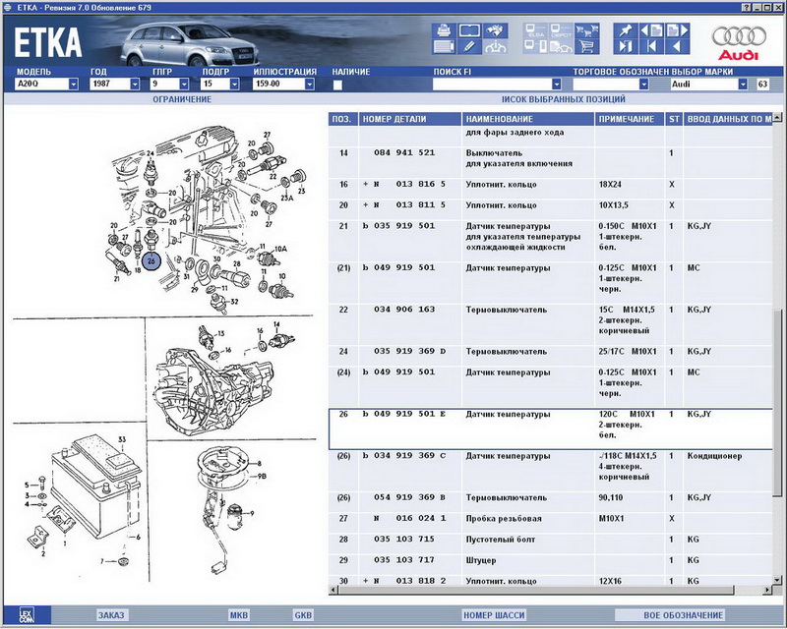Click the help question mark in title bar
This screenshot has height=629, width=787.
click(x=747, y=8)
